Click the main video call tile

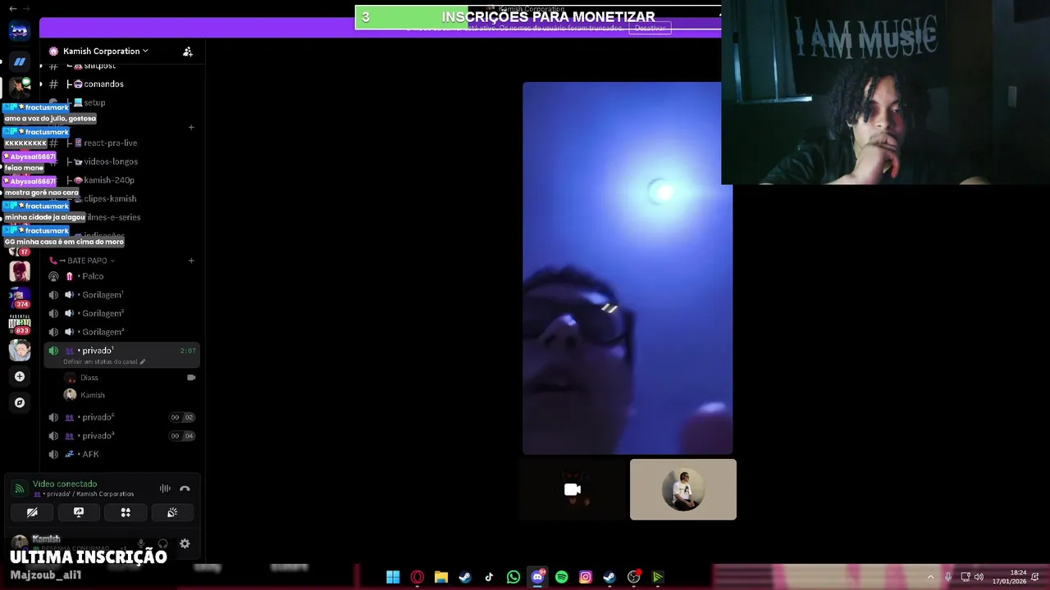628,268
